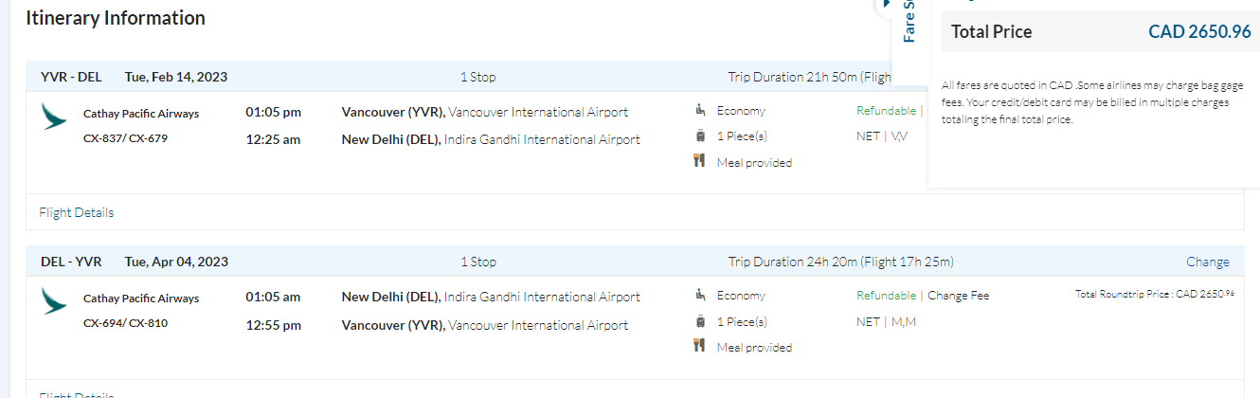Expand the Fare Summary side panel arrow
1260x398 pixels.
(885, 5)
